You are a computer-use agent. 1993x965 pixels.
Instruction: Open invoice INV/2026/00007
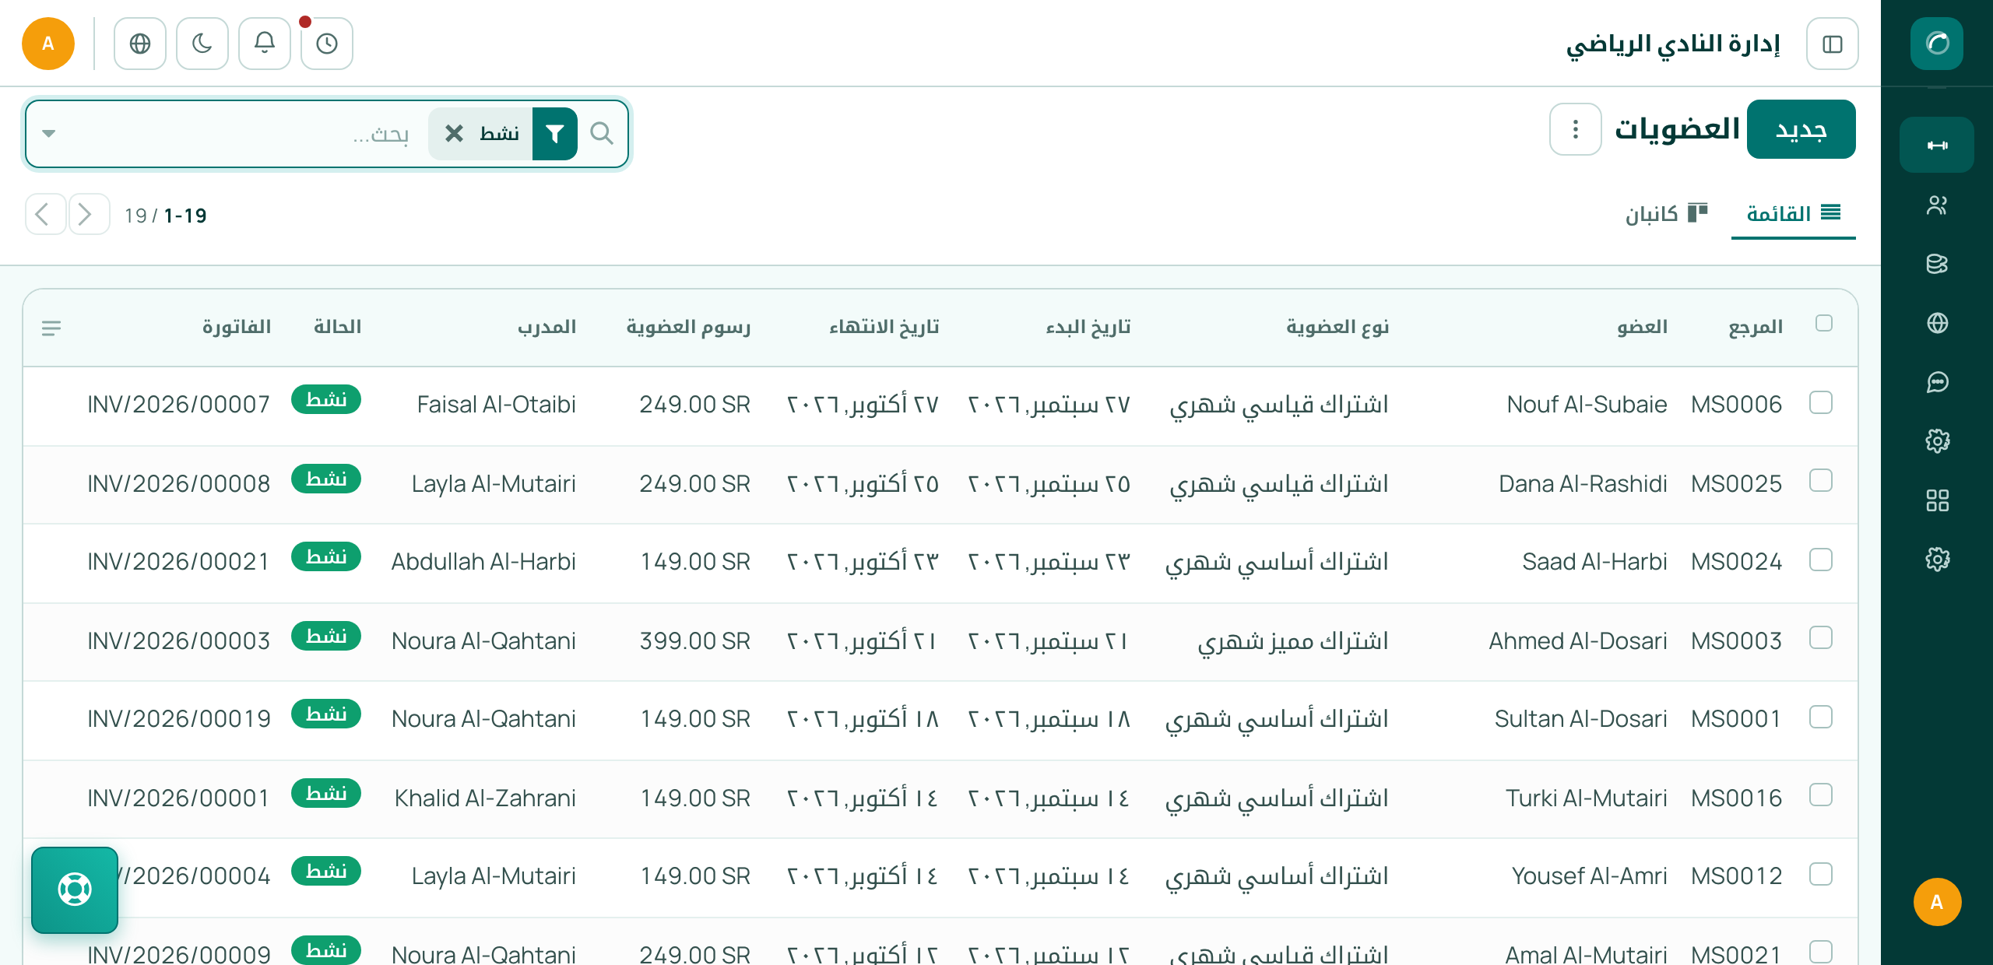[179, 405]
